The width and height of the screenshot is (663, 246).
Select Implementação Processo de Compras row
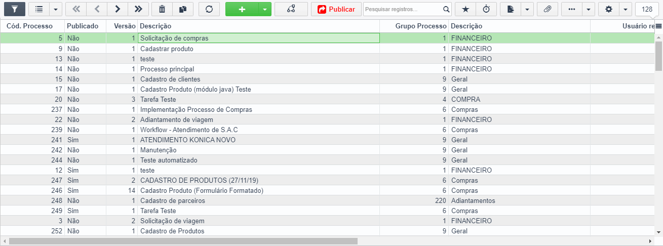coord(327,109)
